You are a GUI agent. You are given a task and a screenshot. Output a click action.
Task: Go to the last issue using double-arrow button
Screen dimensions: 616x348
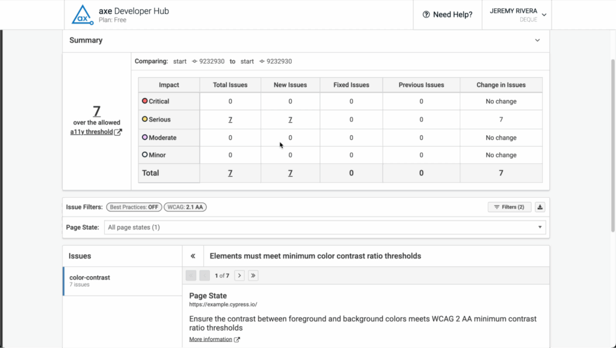point(253,275)
